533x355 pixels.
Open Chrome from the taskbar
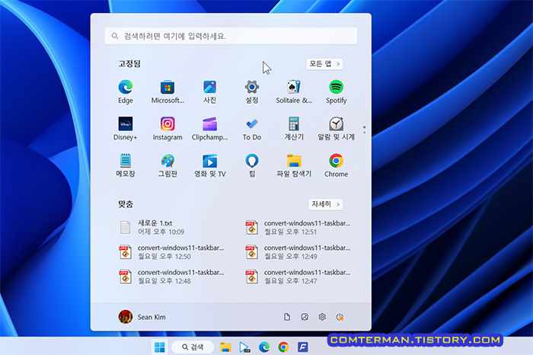tap(283, 347)
